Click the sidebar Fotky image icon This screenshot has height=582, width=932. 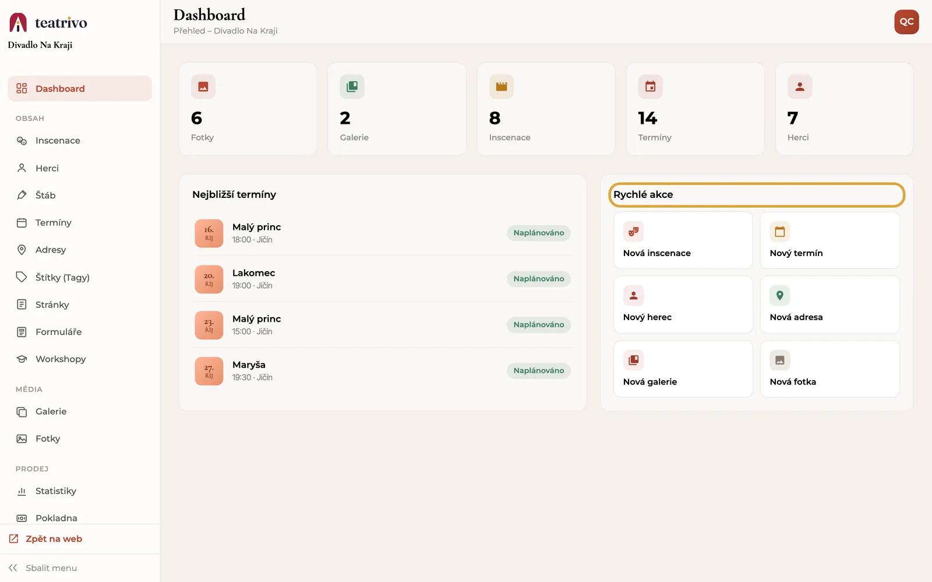pos(22,439)
